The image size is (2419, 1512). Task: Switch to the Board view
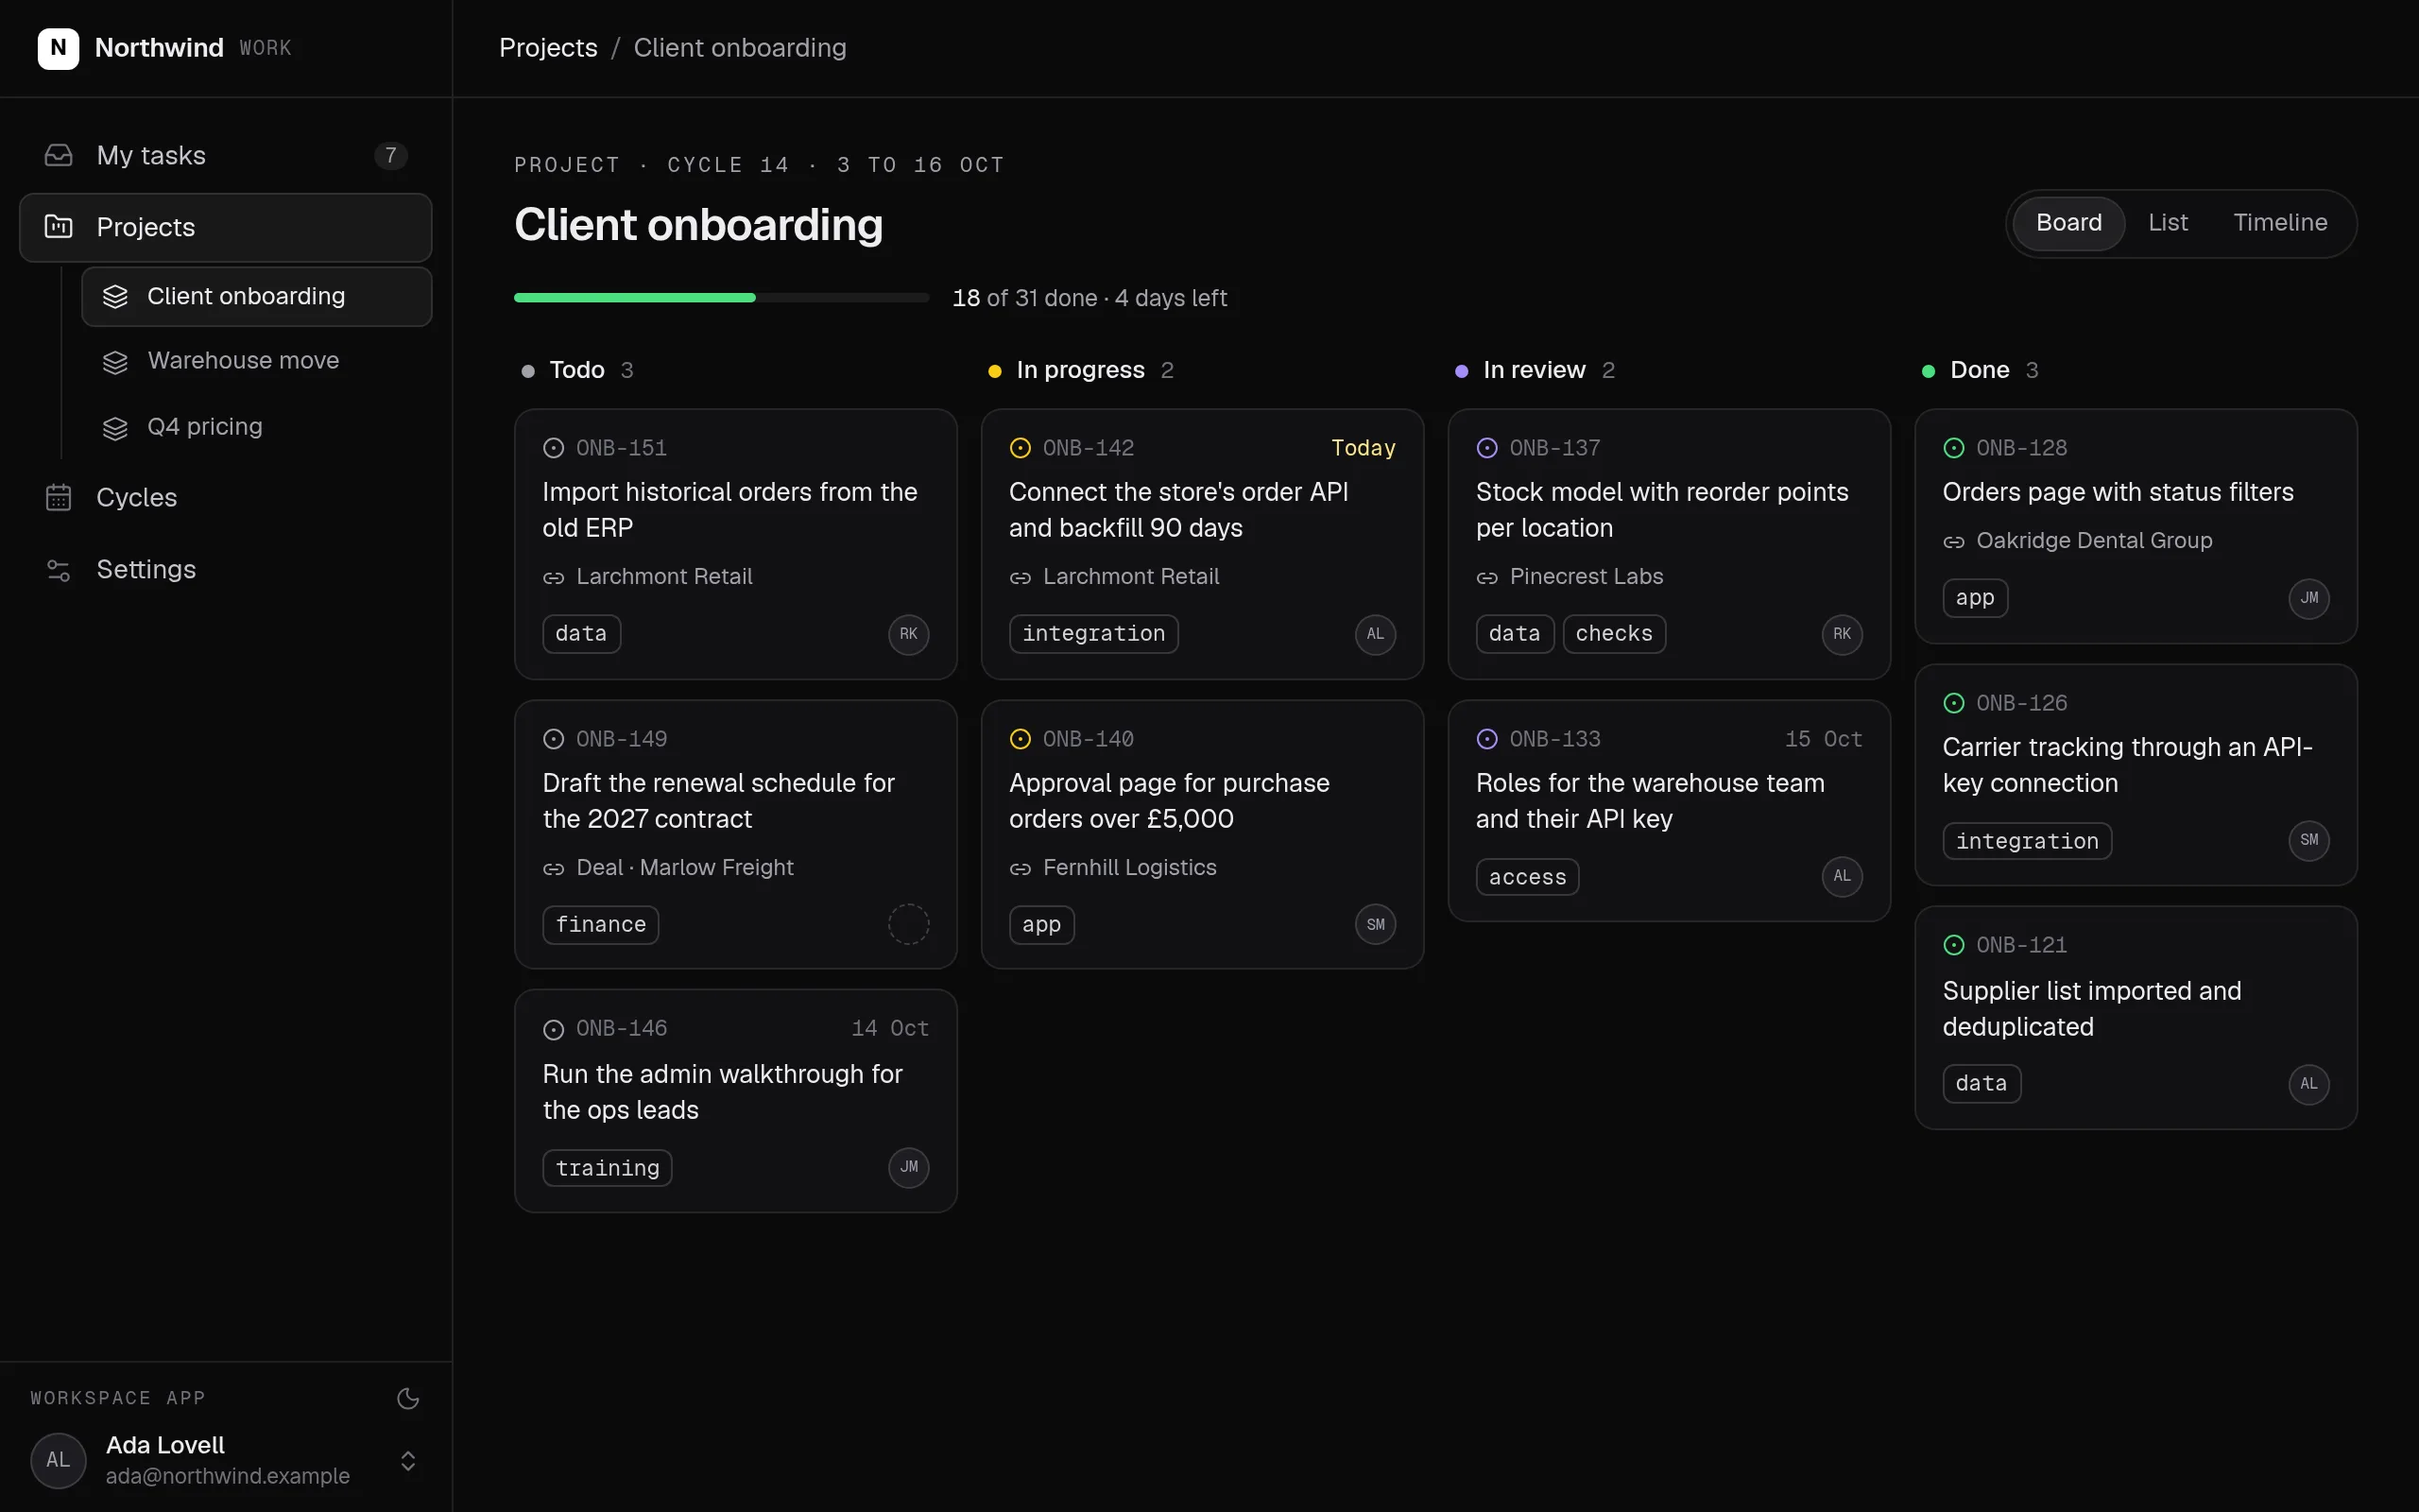tap(2068, 223)
